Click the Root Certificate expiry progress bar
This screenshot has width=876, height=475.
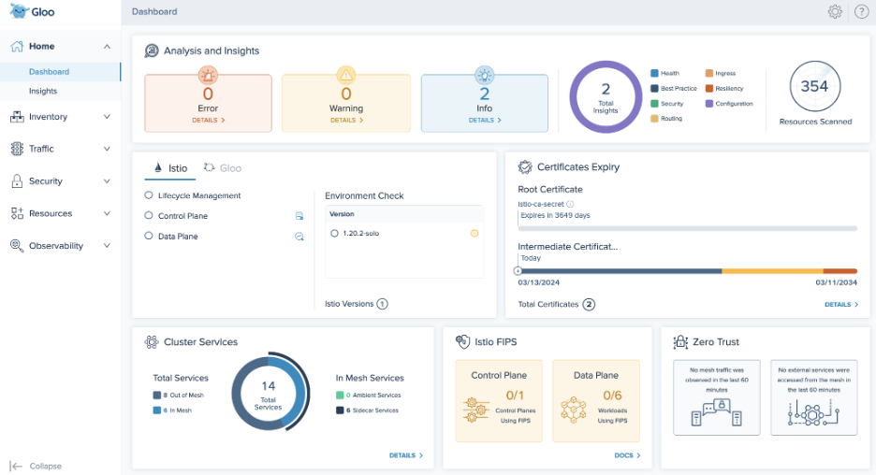click(x=687, y=228)
